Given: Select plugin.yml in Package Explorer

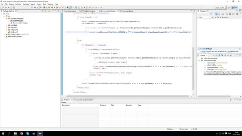Looking at the screenshot, I should 14,32.
